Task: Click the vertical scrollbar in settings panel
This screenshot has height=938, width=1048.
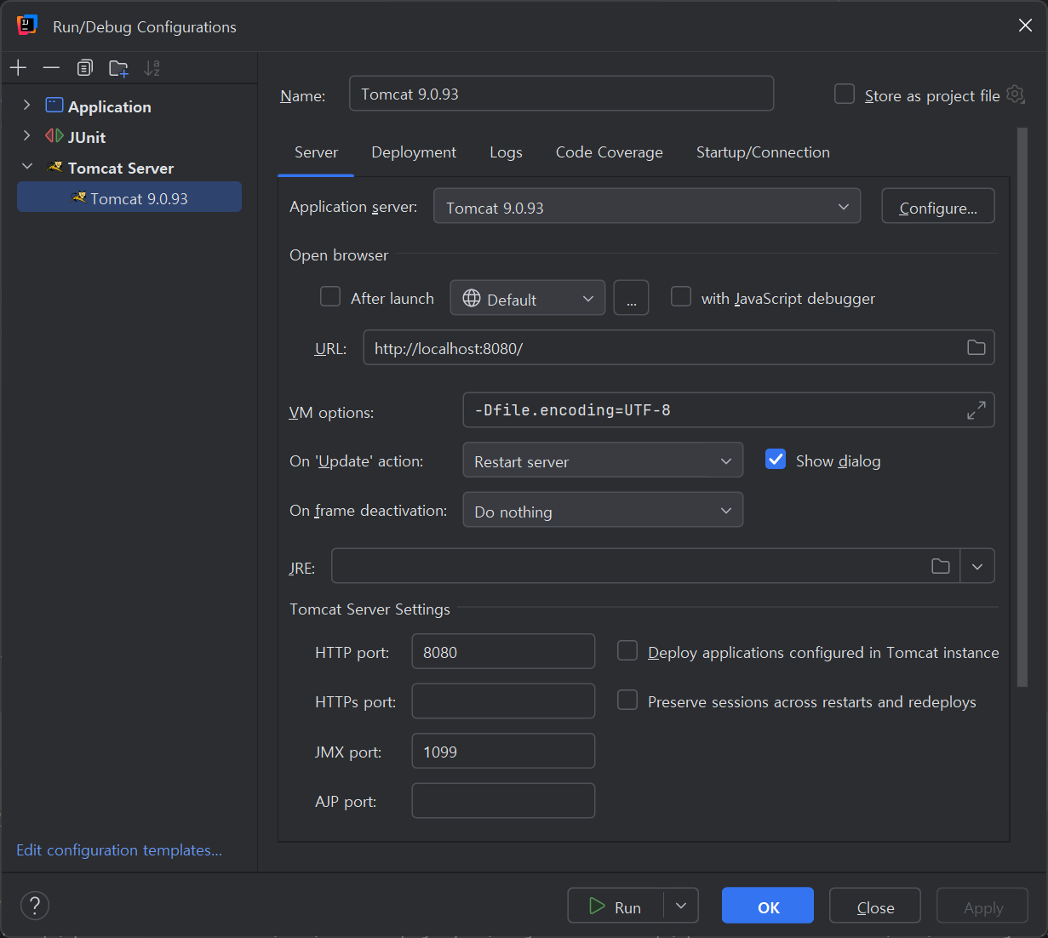Action: point(1022,407)
